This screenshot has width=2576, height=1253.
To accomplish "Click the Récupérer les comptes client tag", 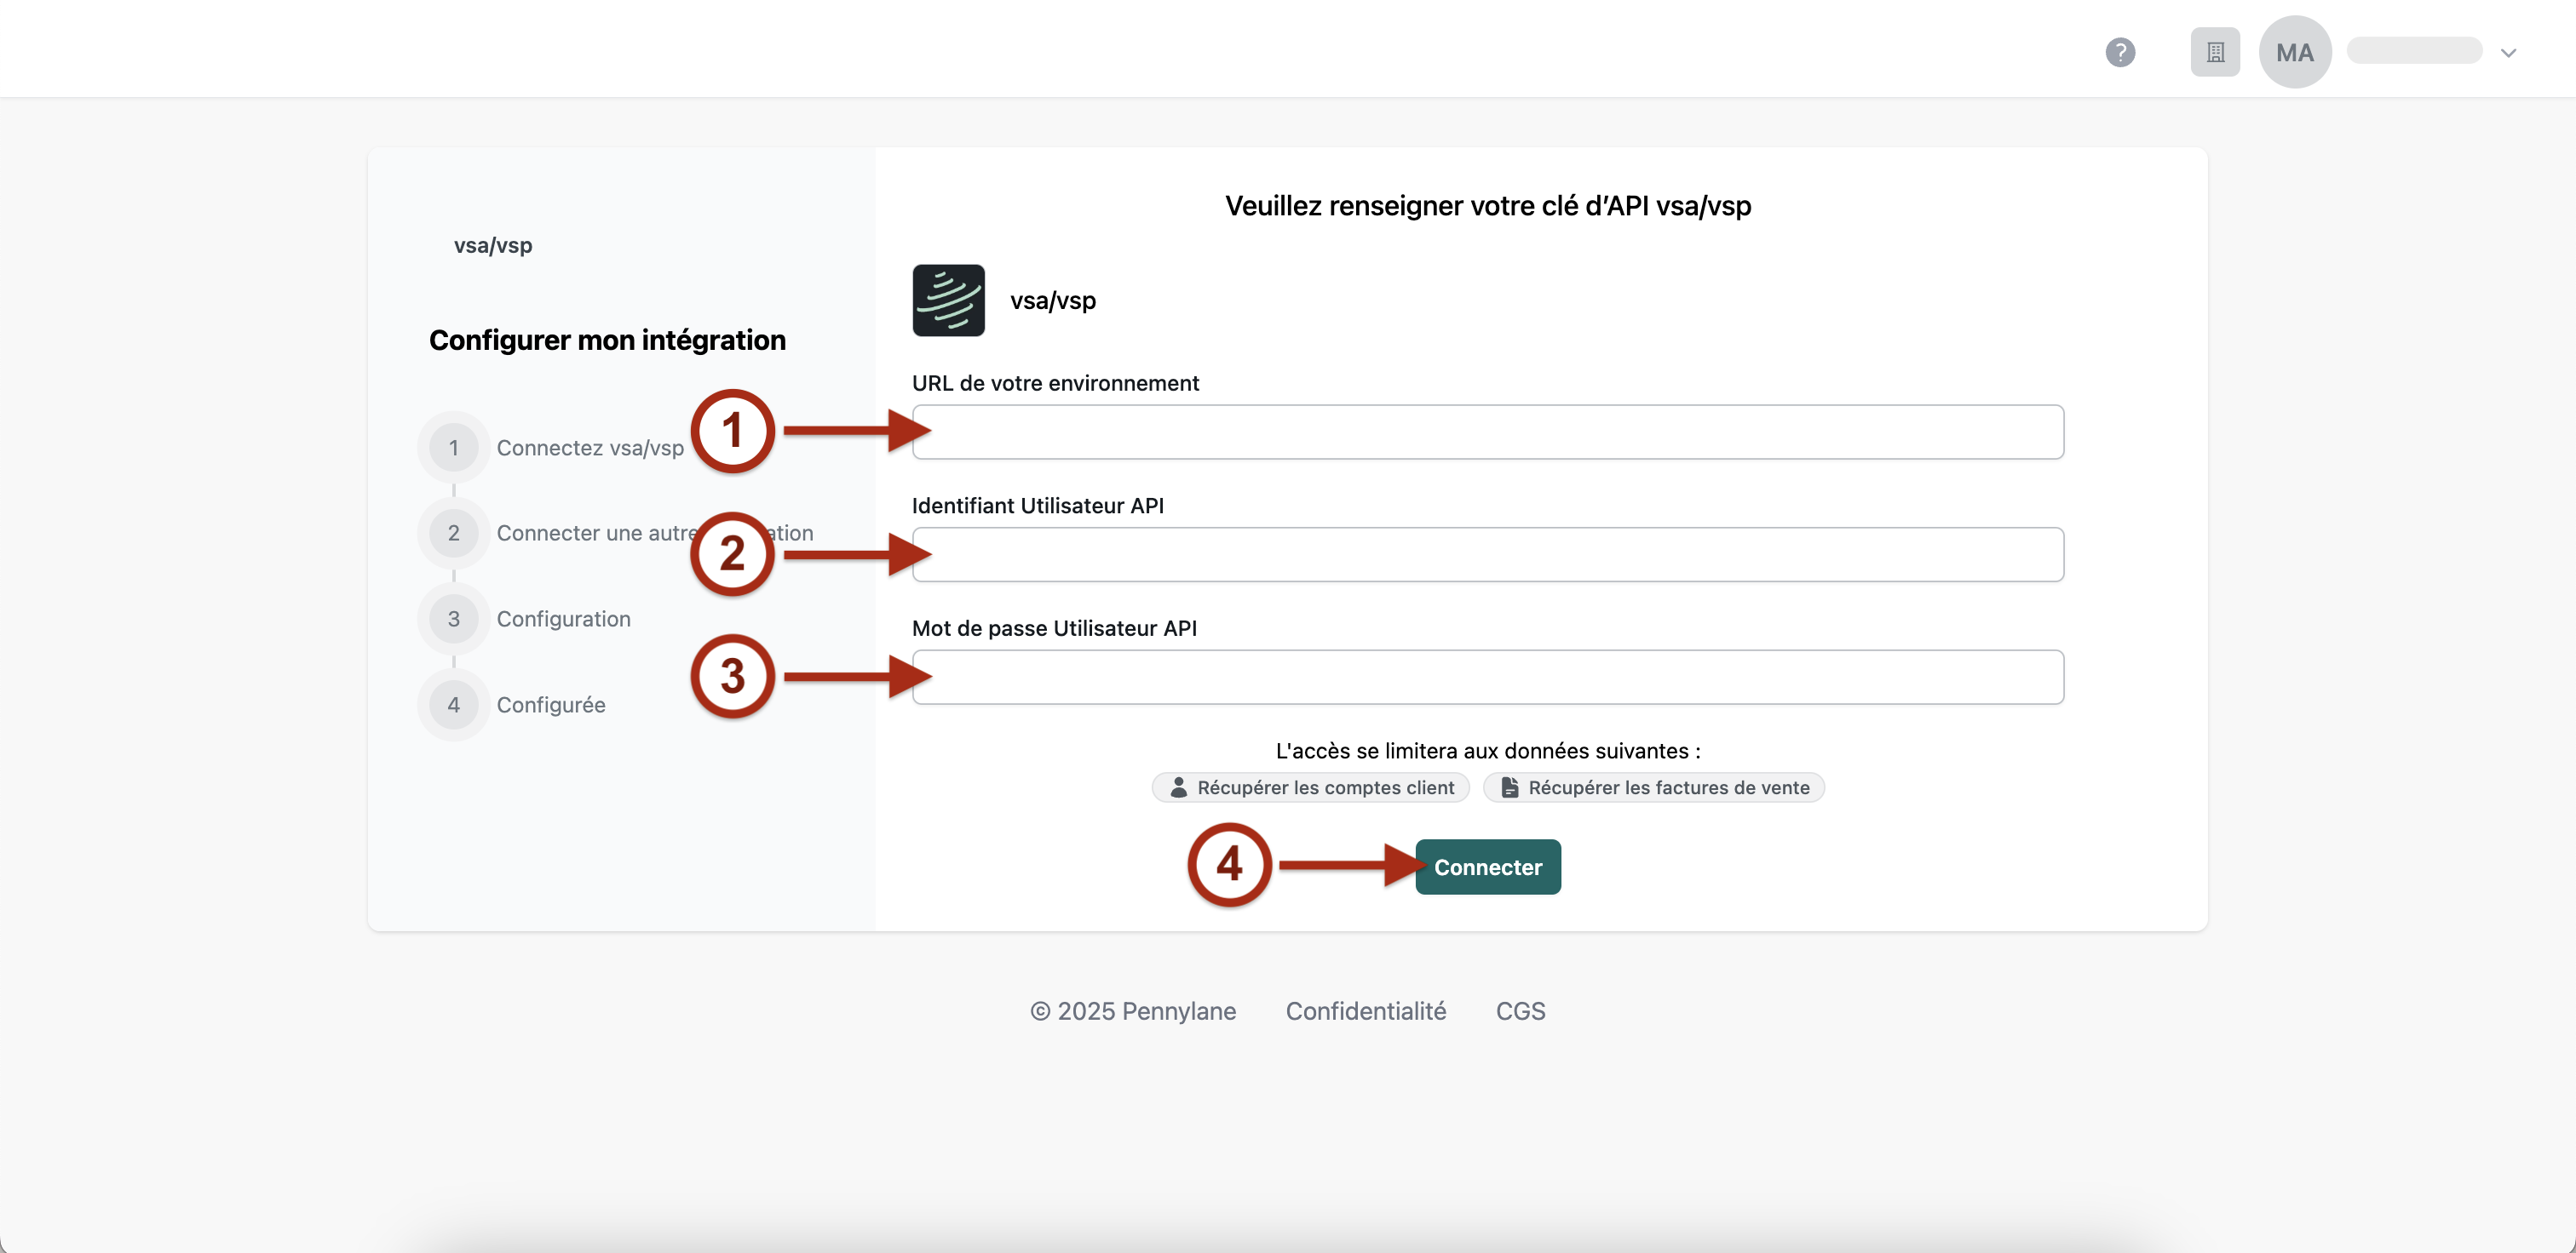I will 1325,787.
